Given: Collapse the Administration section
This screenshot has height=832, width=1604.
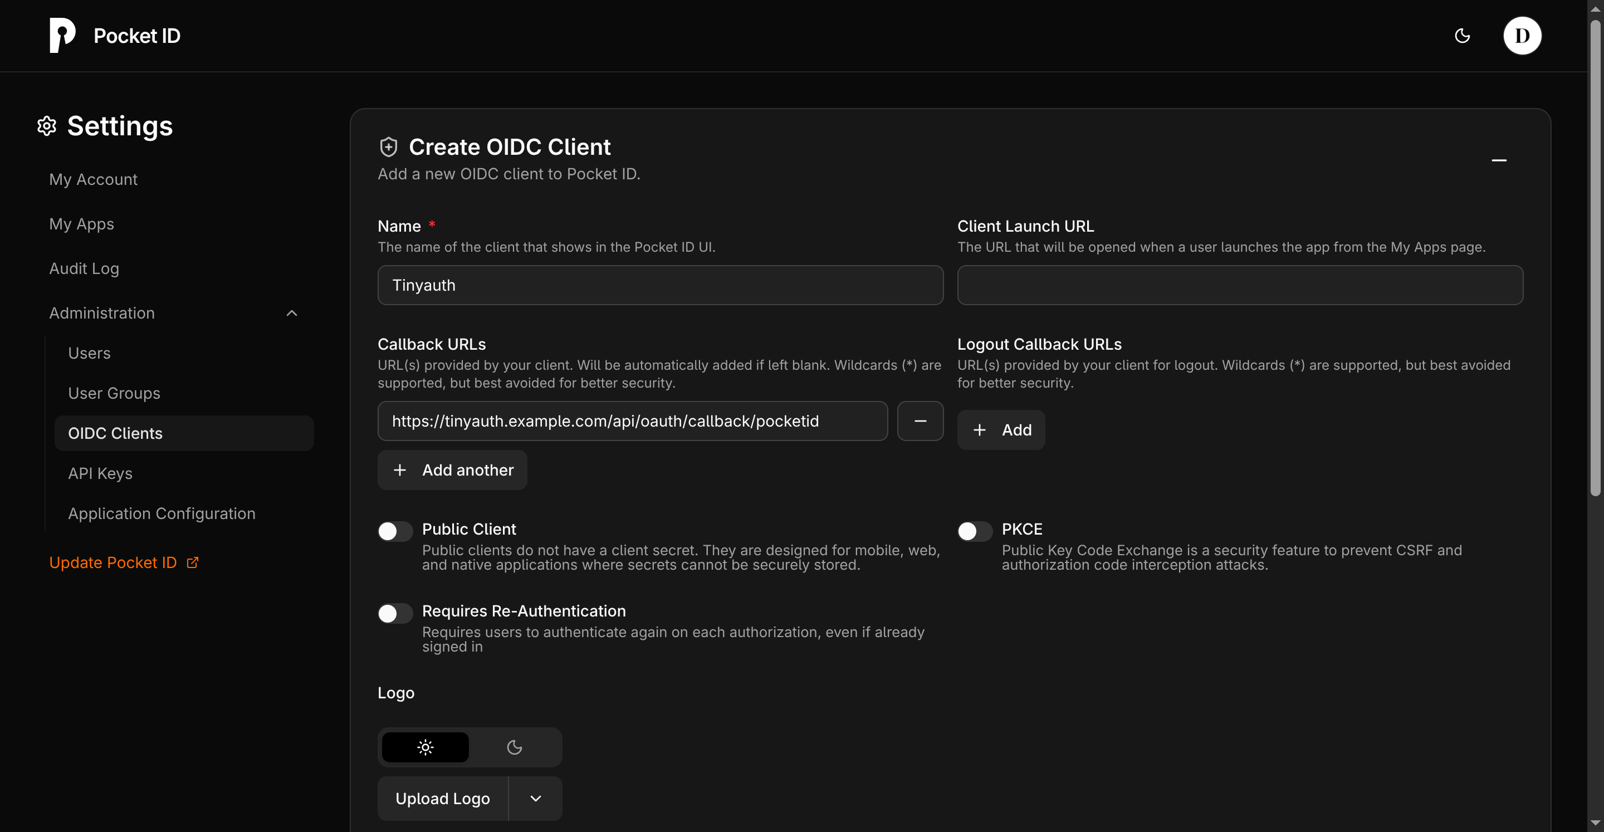Looking at the screenshot, I should 291,313.
